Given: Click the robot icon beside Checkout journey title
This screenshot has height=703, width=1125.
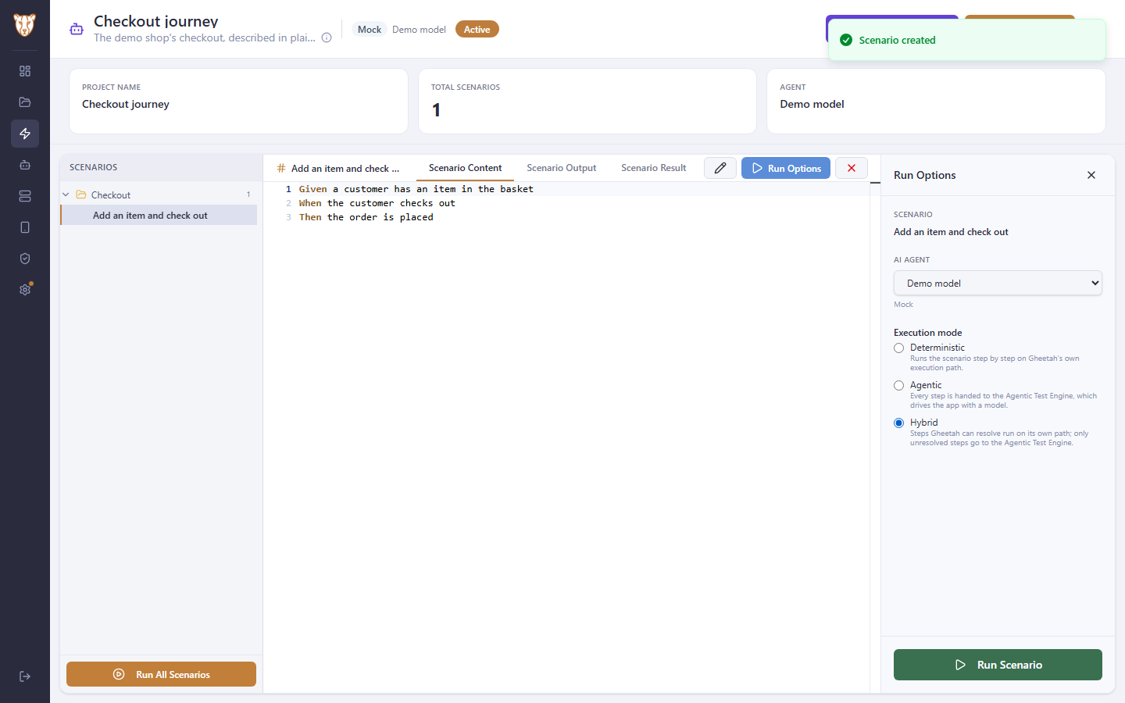Looking at the screenshot, I should [77, 29].
